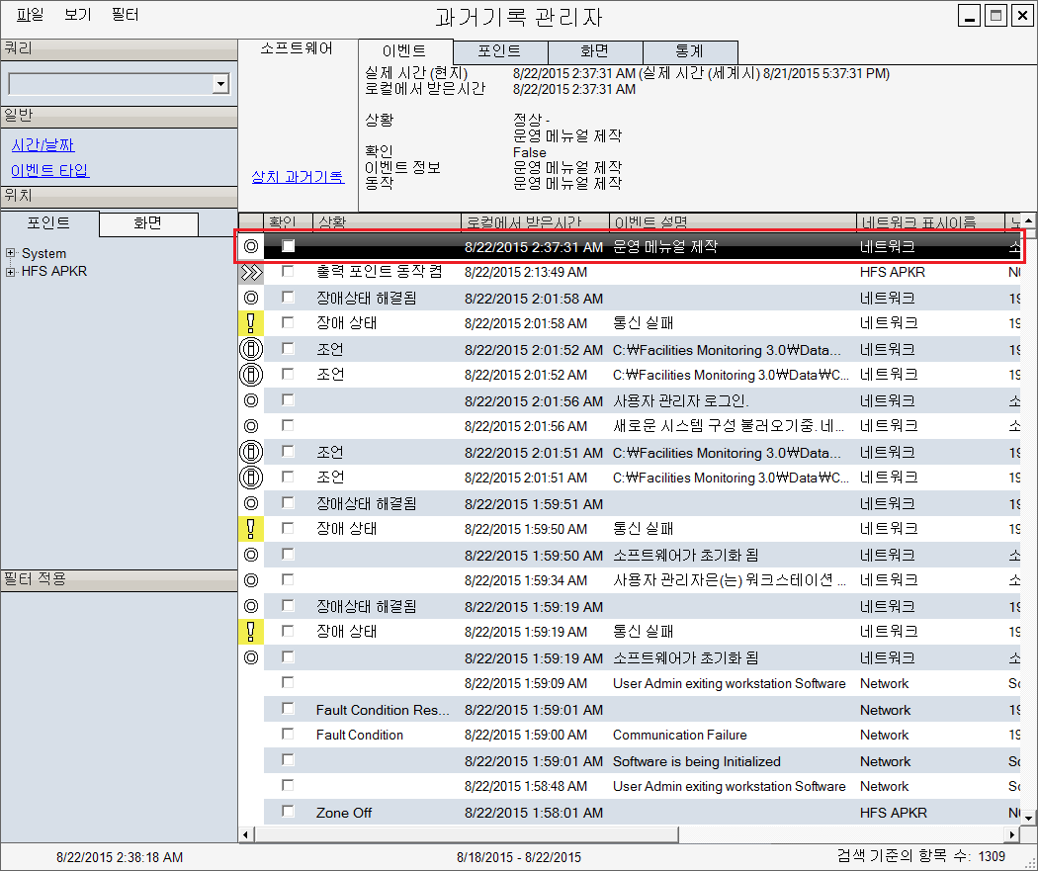Click yellow warning icon for 2:01:58 AM 통신 실패
Image resolution: width=1038 pixels, height=871 pixels.
251,322
